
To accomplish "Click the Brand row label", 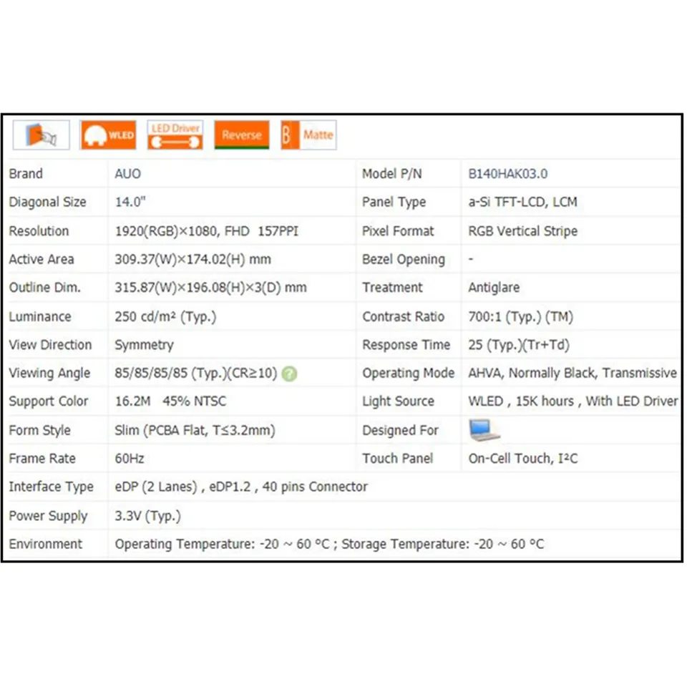I will (x=26, y=174).
